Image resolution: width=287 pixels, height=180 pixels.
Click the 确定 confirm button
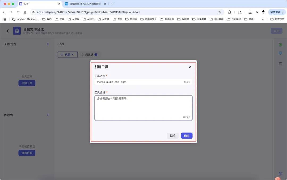point(187,136)
